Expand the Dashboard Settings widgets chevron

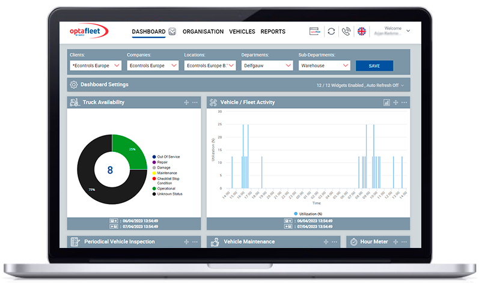[x=402, y=85]
